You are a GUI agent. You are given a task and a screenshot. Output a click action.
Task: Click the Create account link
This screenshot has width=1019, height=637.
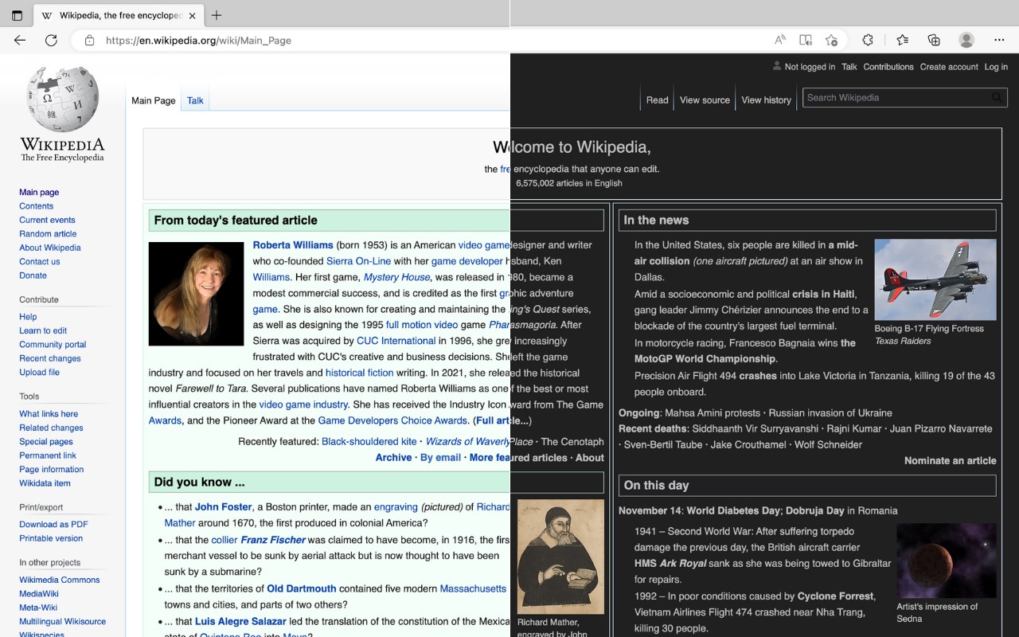949,67
